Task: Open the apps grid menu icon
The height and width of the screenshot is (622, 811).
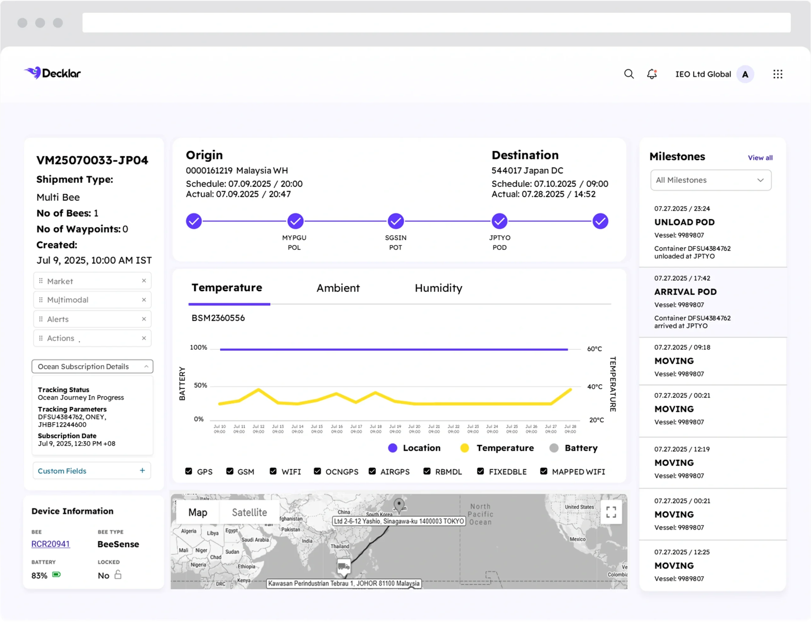Action: pyautogui.click(x=777, y=74)
